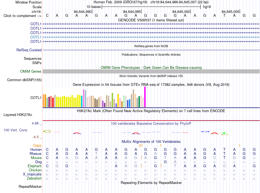Click the 84,645,005 ruler position

click(x=230, y=12)
